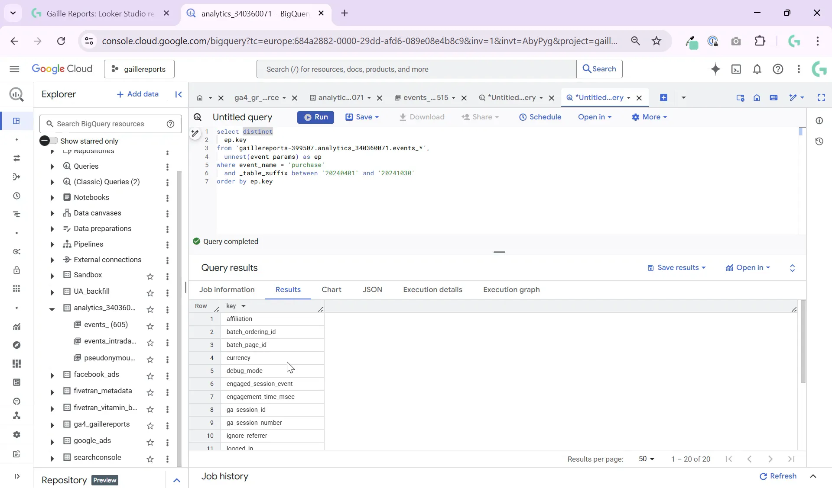Image resolution: width=832 pixels, height=488 pixels.
Task: Open the gaillereports project selector
Action: [x=139, y=69]
